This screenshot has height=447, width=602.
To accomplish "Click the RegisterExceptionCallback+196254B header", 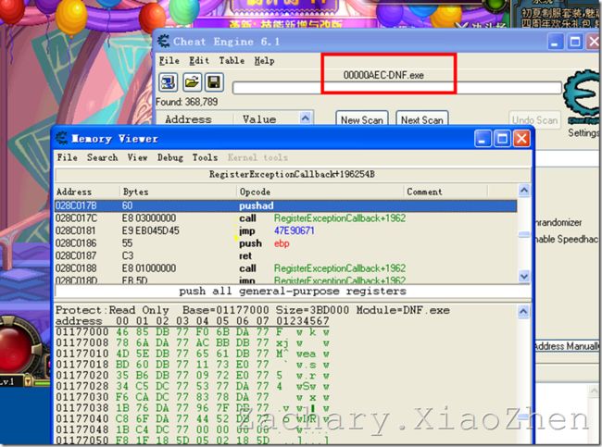I will [x=292, y=174].
